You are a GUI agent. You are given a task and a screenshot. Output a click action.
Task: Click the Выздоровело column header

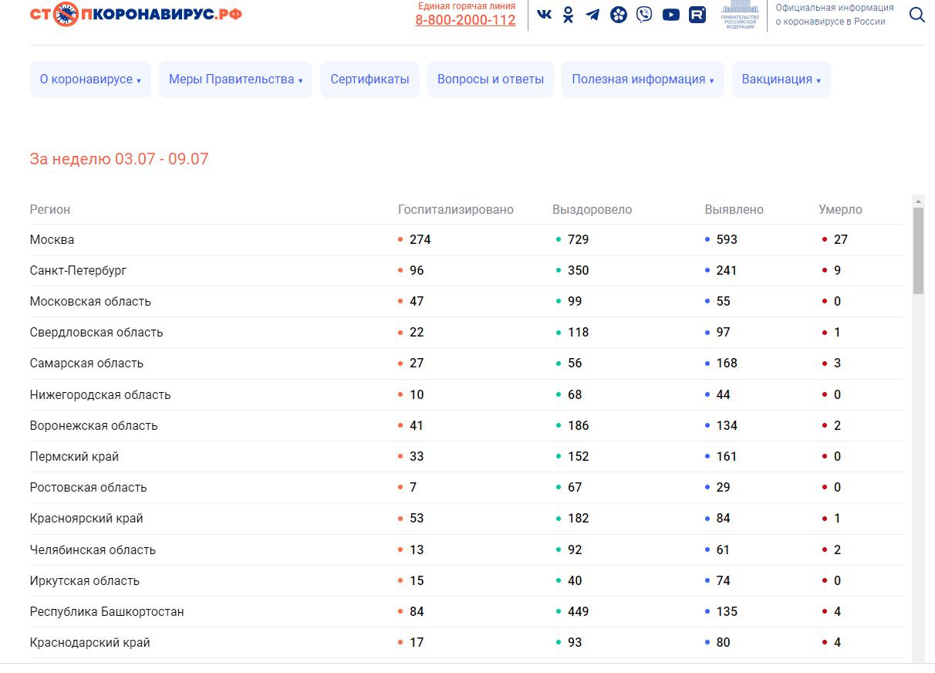click(592, 210)
